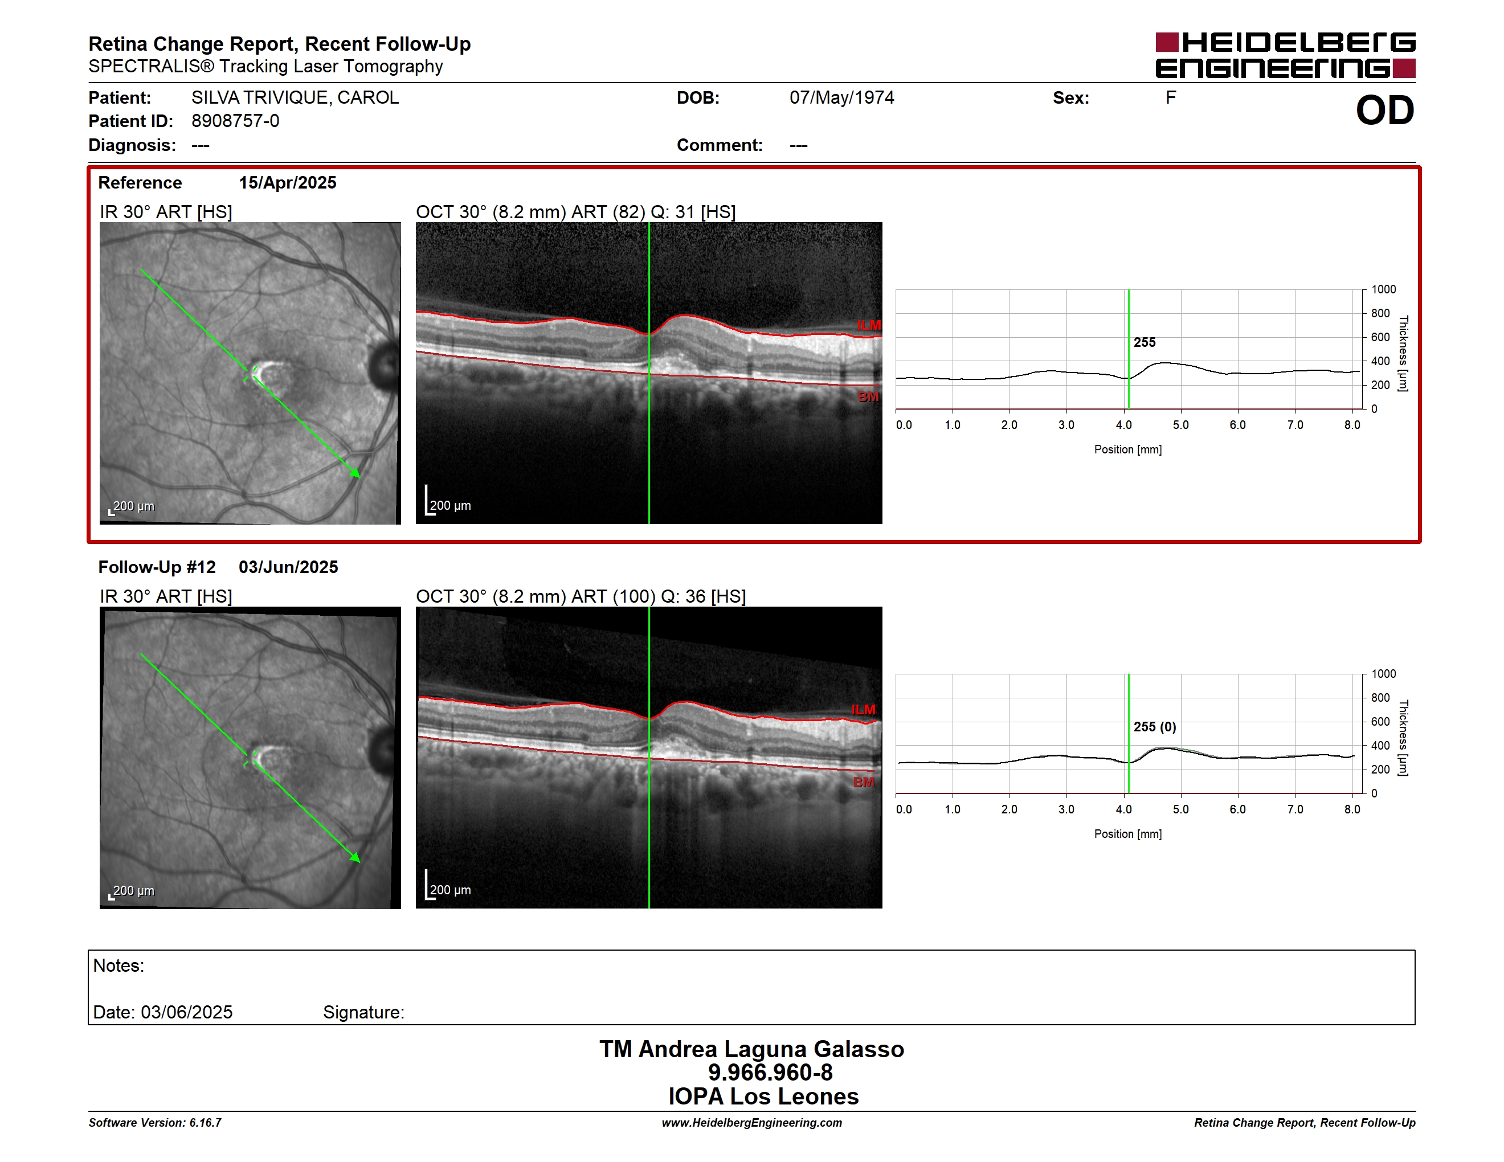This screenshot has width=1504, height=1162.
Task: Click the Retina Change Report title heading
Action: [280, 44]
